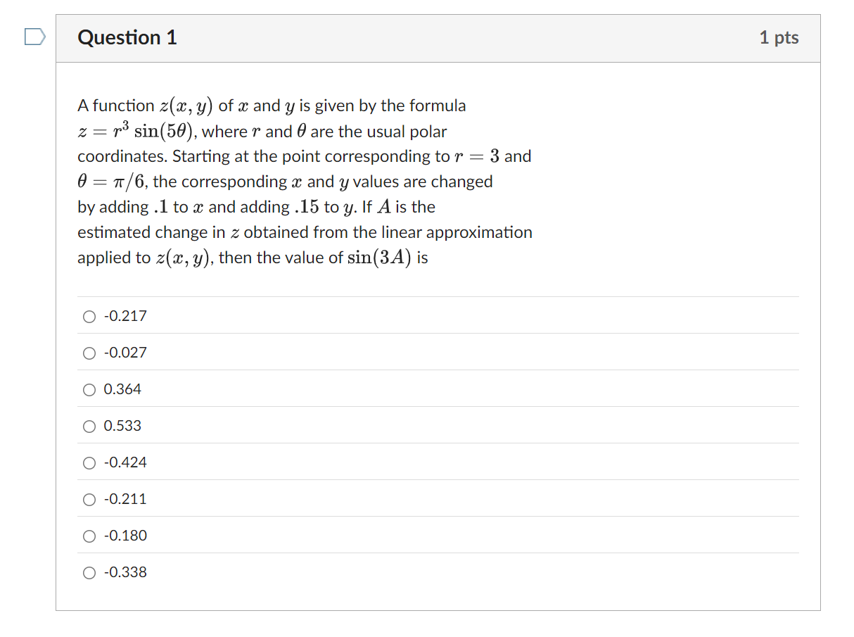Select the -0.424 radio button
The width and height of the screenshot is (854, 637).
pyautogui.click(x=89, y=462)
